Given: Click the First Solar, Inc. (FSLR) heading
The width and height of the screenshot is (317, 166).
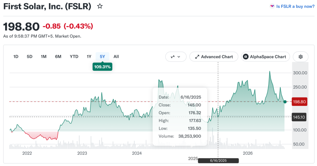Looking at the screenshot, I should point(47,6).
